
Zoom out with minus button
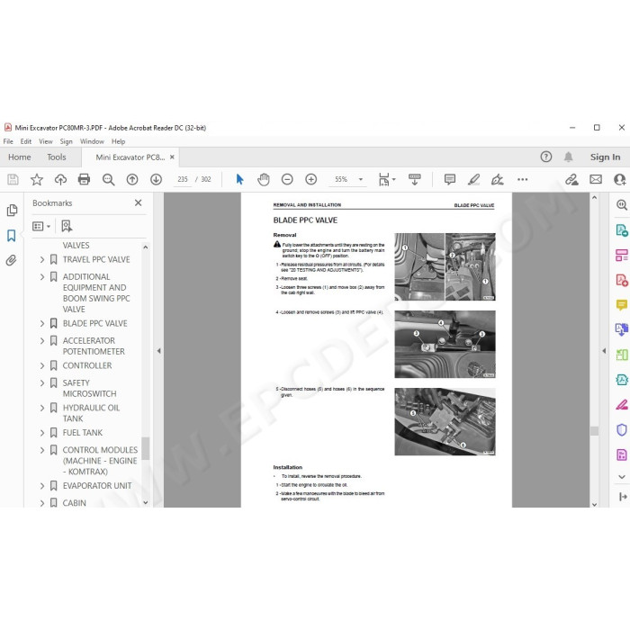287,179
